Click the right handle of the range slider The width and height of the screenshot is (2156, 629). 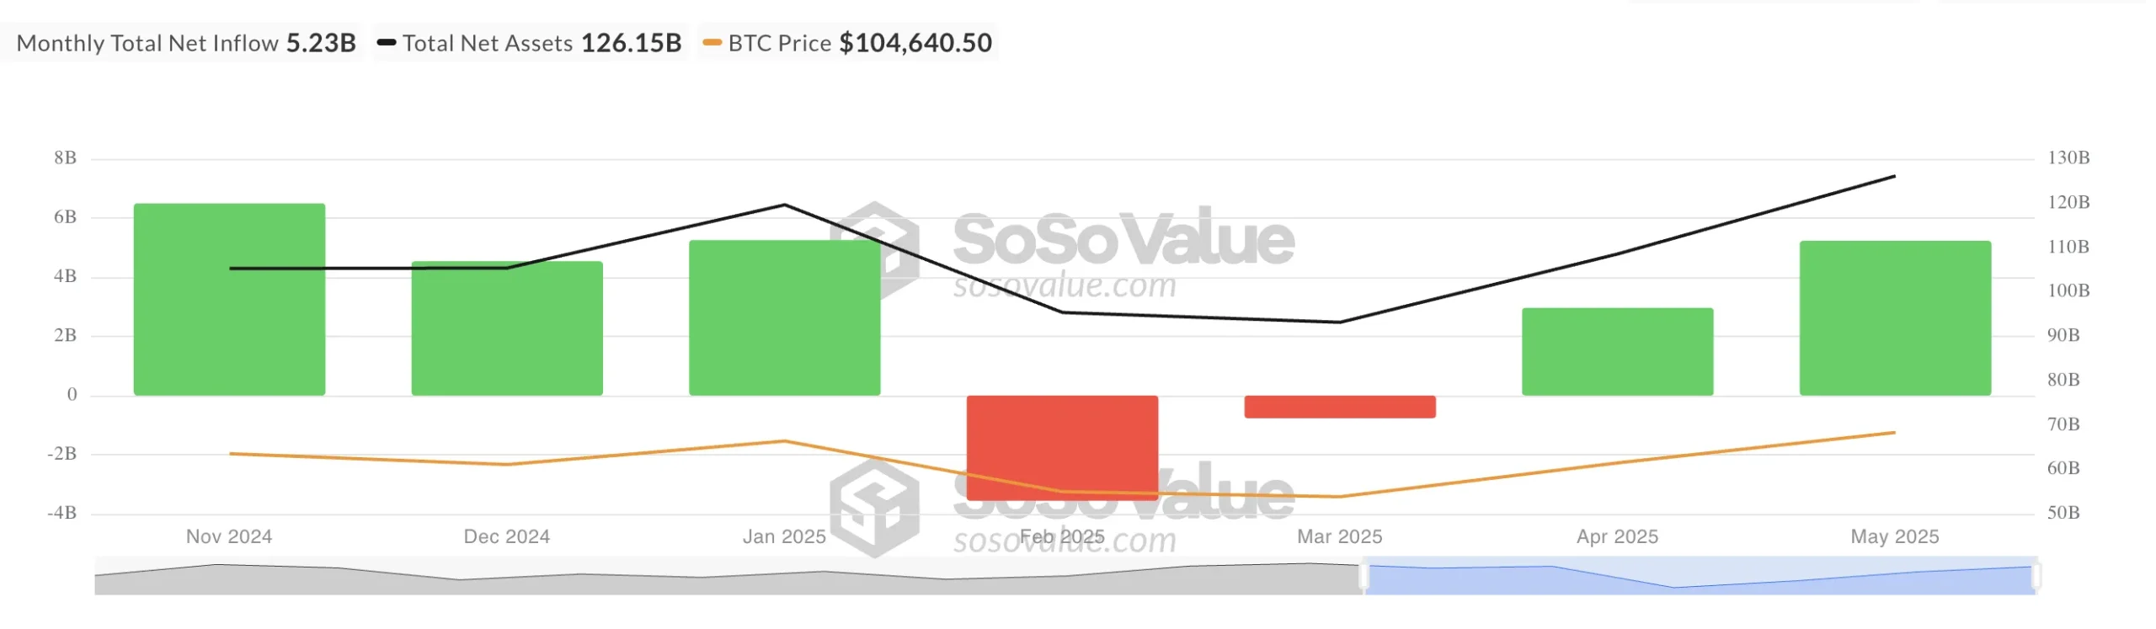pyautogui.click(x=2036, y=577)
